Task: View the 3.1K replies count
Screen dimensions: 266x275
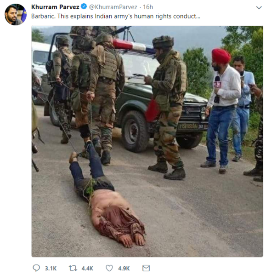Action: click(51, 269)
